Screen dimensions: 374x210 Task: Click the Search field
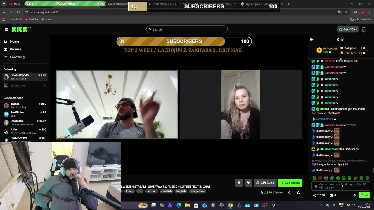click(187, 29)
